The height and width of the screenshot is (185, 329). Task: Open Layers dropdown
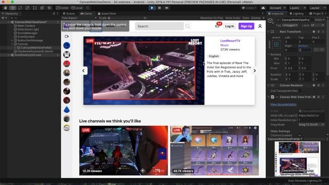tap(297, 8)
